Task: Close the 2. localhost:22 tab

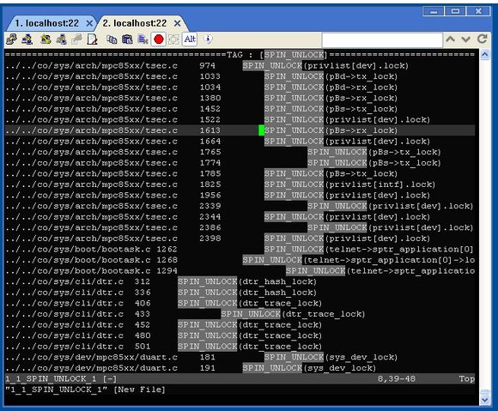Action: (x=178, y=23)
